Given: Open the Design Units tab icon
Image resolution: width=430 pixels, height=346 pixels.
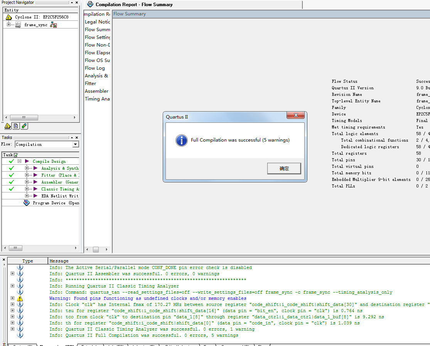Looking at the screenshot, I should [x=24, y=126].
